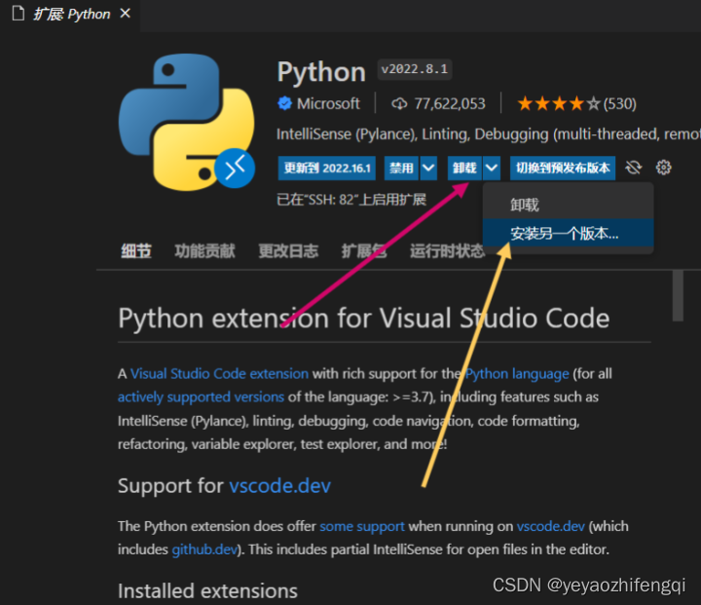Image resolution: width=701 pixels, height=605 pixels.
Task: Expand the dropdown arrow next to 禁用
Action: coord(428,169)
